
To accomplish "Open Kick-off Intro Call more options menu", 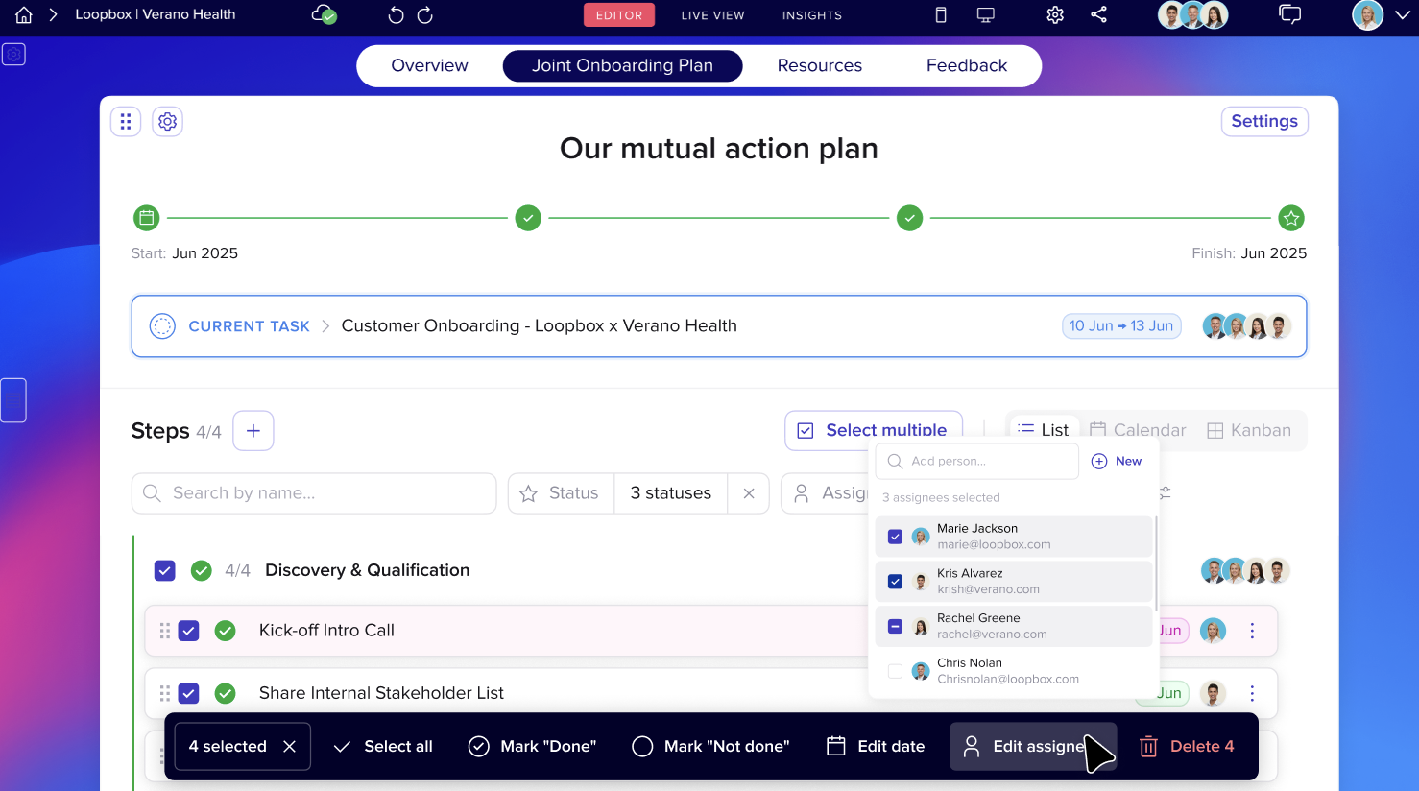I will (1252, 631).
